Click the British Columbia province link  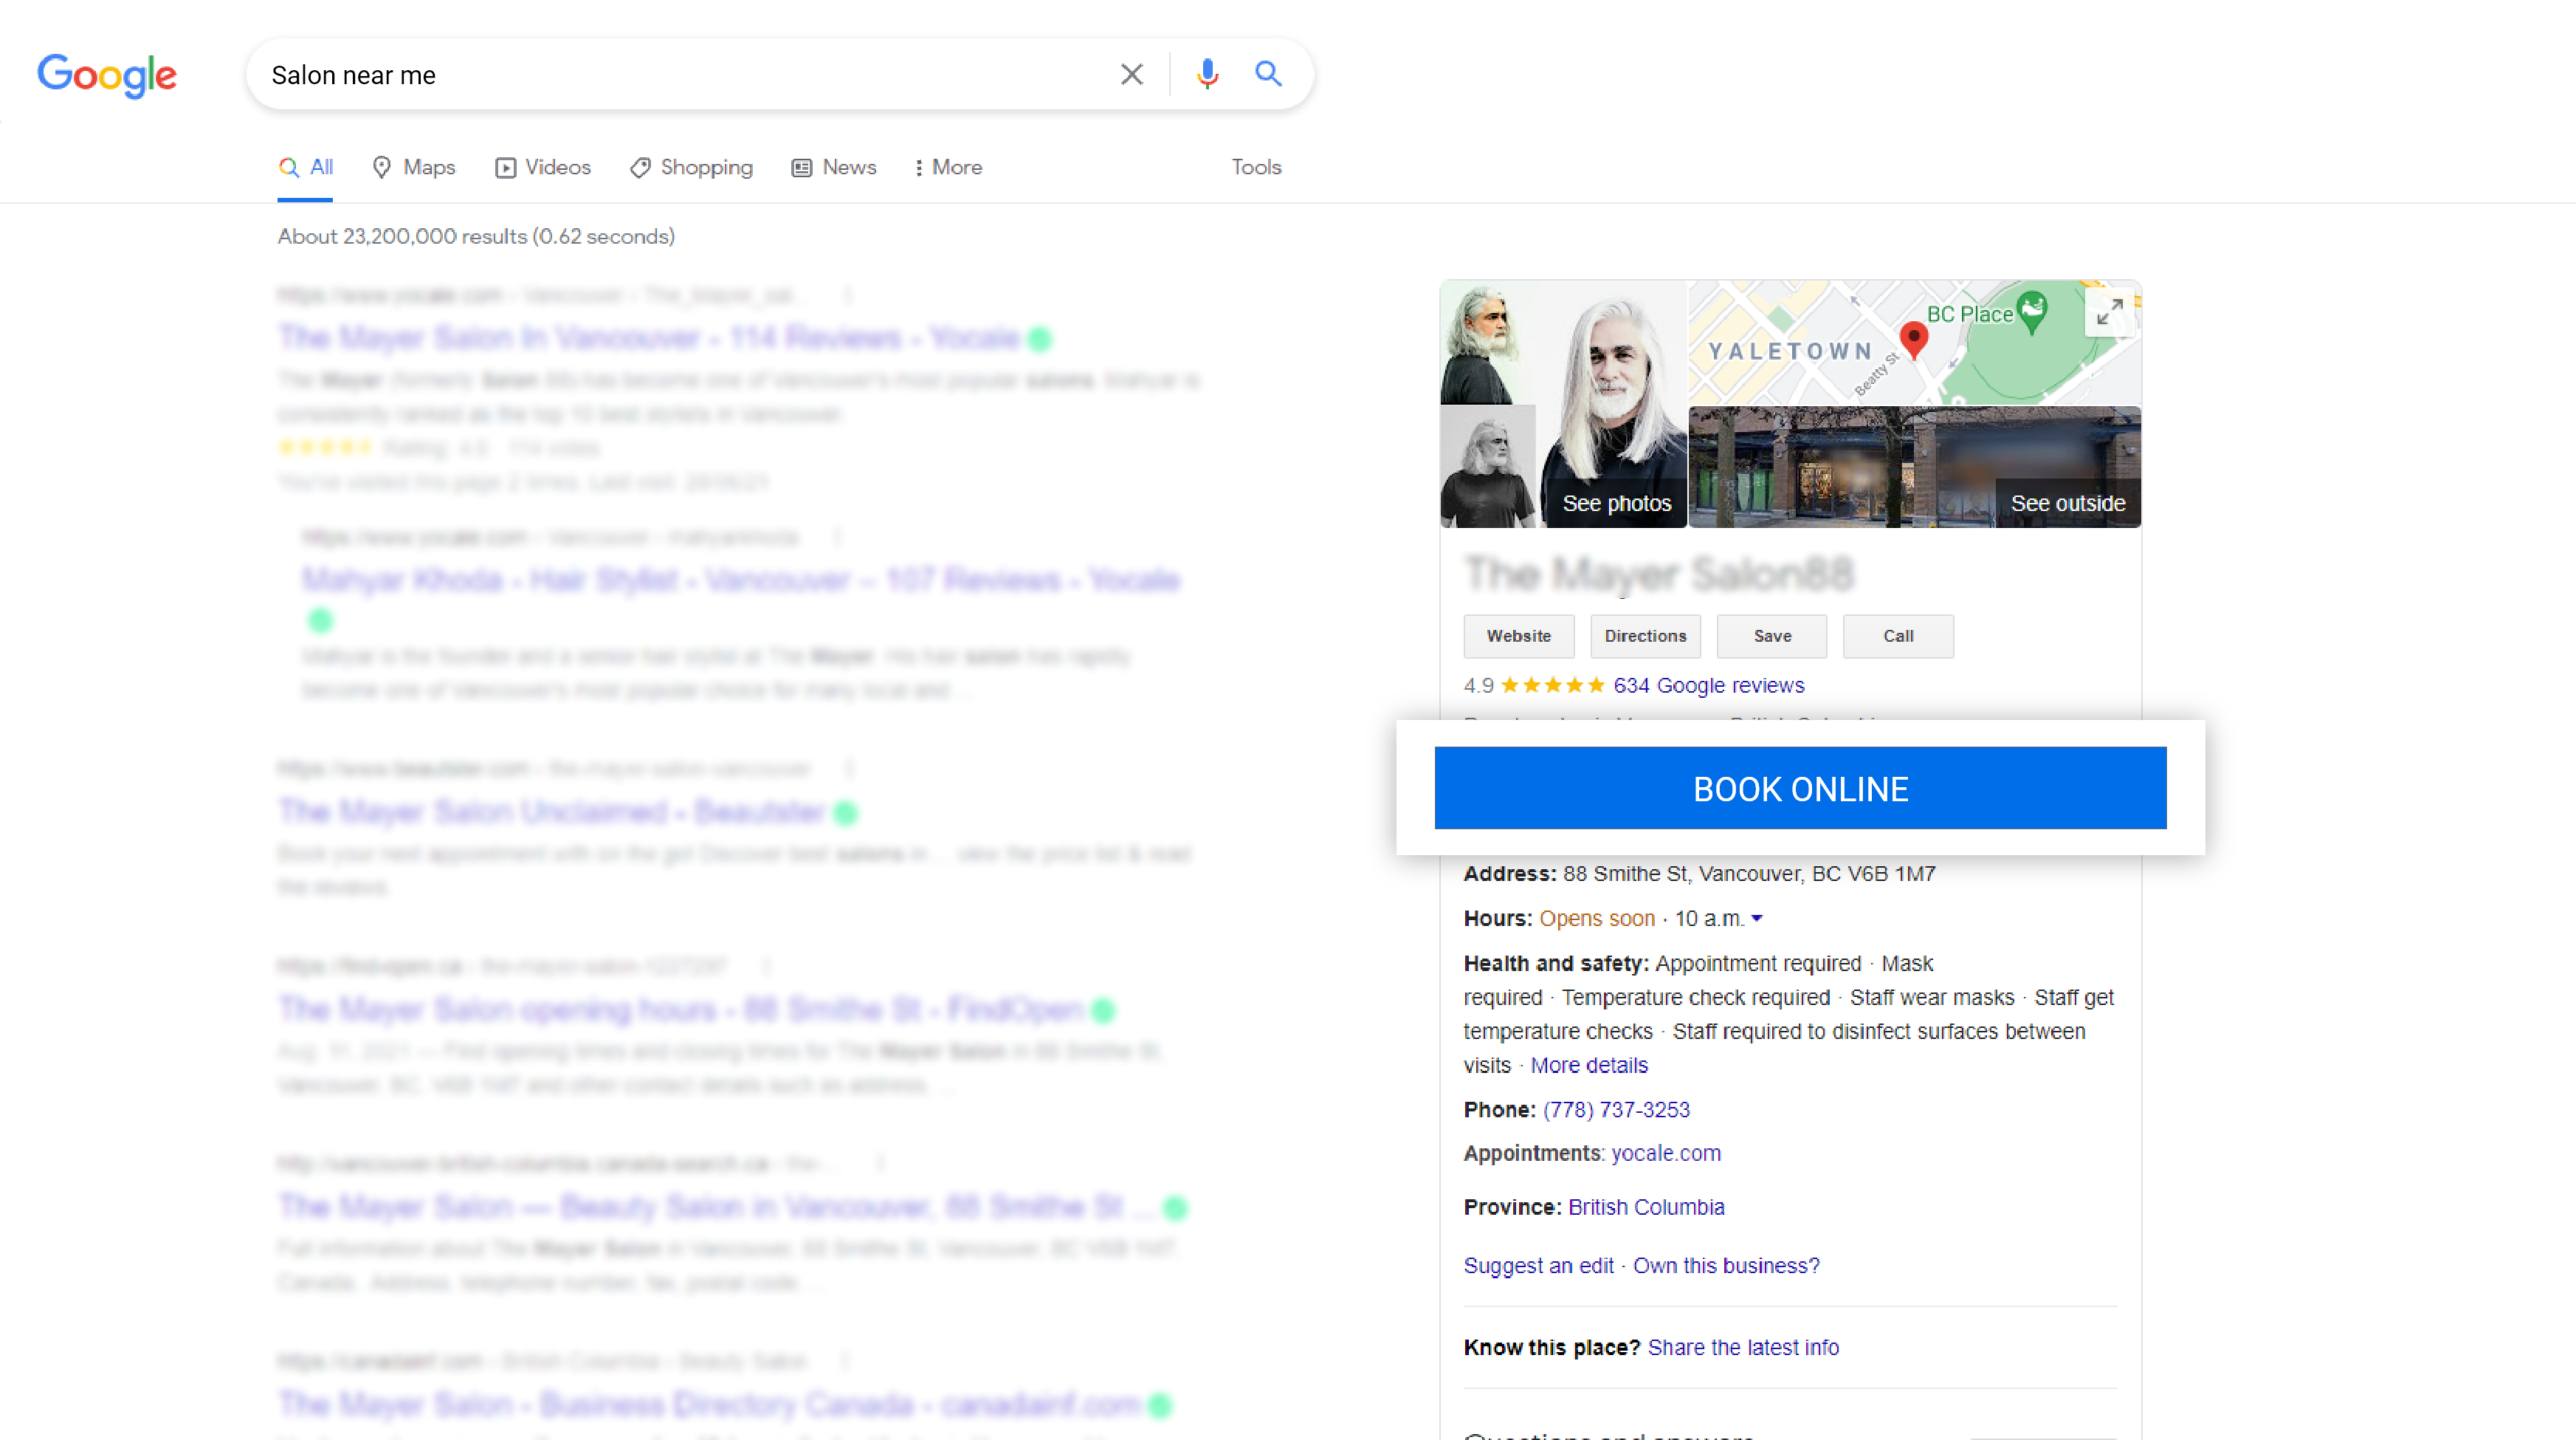pos(1646,1207)
